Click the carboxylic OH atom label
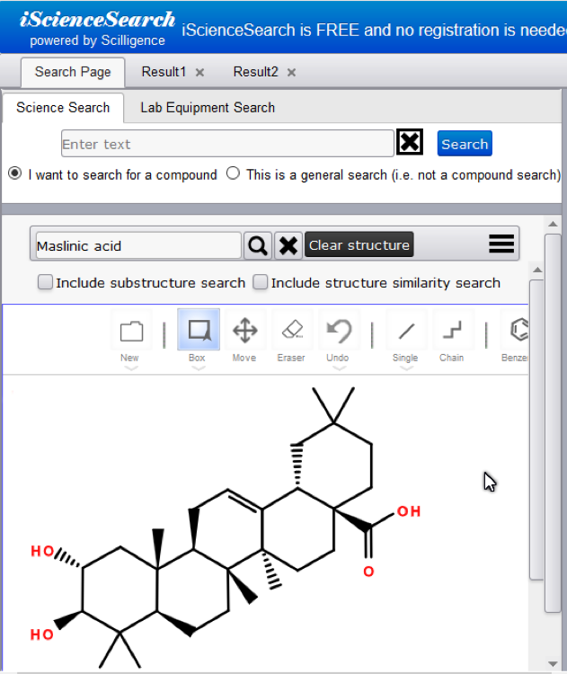The width and height of the screenshot is (567, 674). point(408,511)
